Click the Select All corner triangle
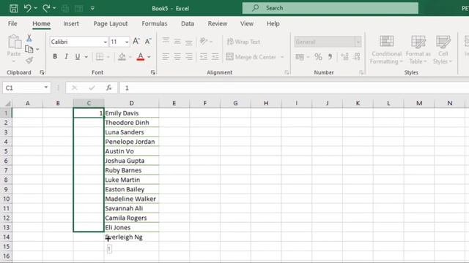Screen dimensions: 469x263 coord(7,104)
